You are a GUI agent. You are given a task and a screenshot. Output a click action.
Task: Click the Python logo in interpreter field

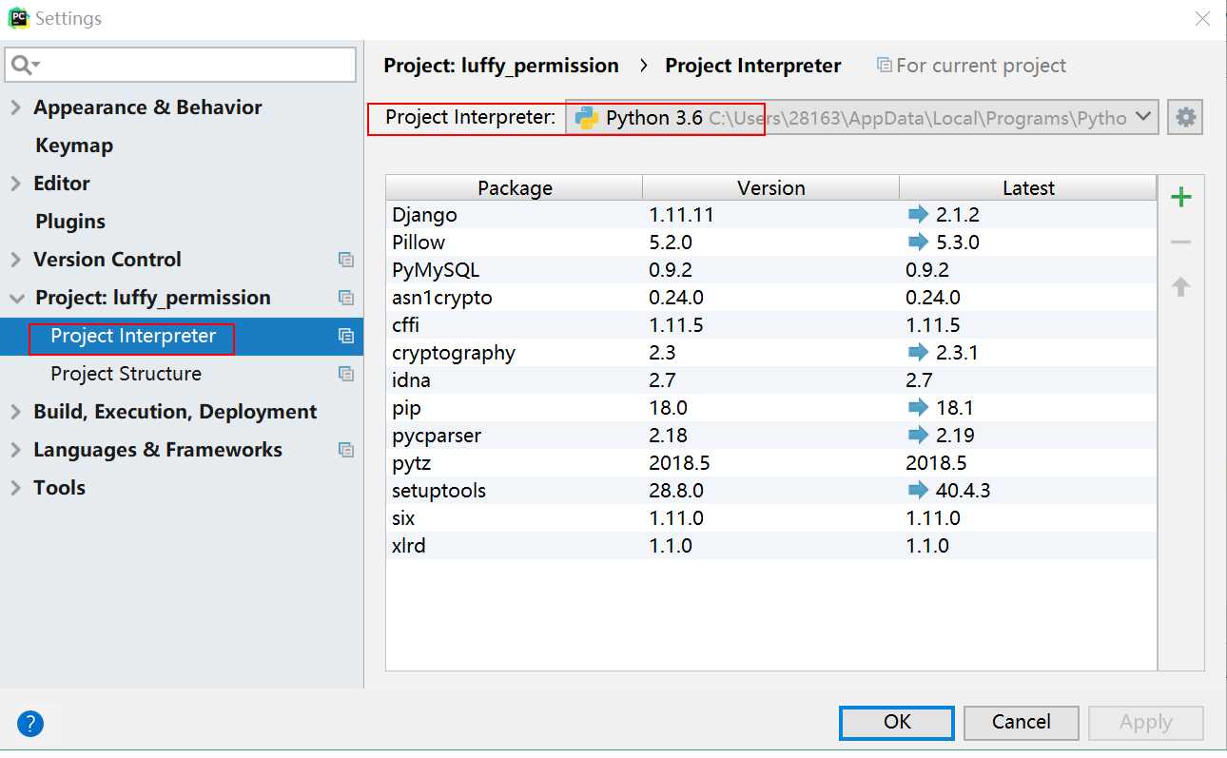click(587, 118)
